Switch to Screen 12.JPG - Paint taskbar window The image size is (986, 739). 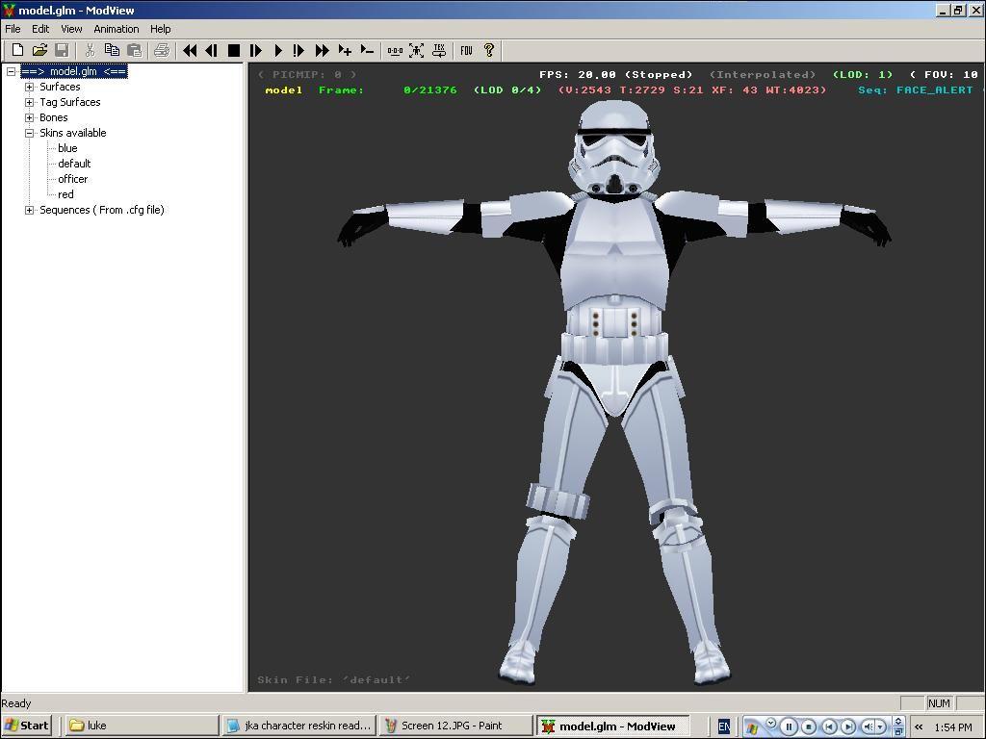pyautogui.click(x=454, y=726)
